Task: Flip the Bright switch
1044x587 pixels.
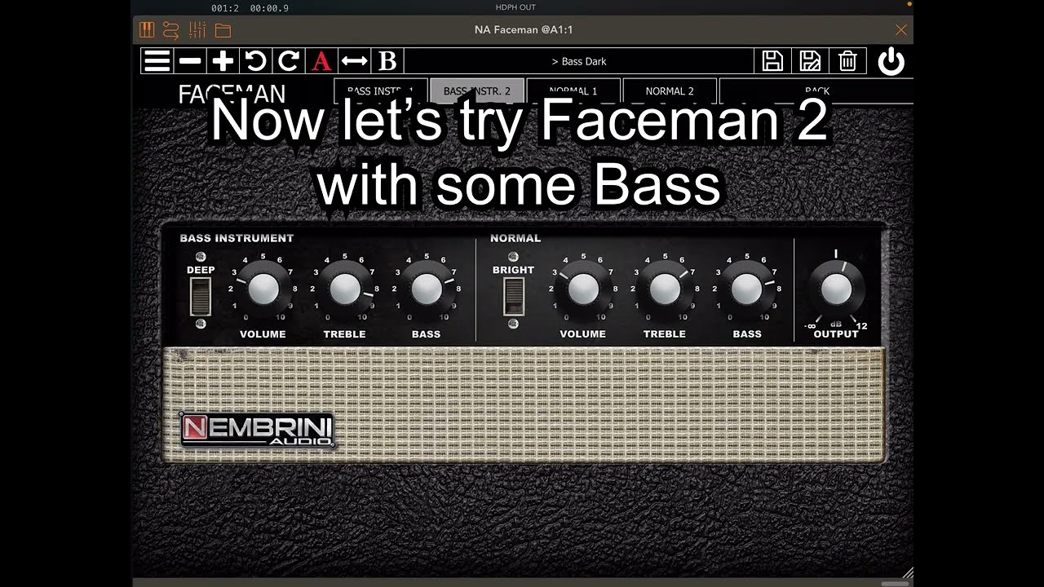Action: (513, 296)
